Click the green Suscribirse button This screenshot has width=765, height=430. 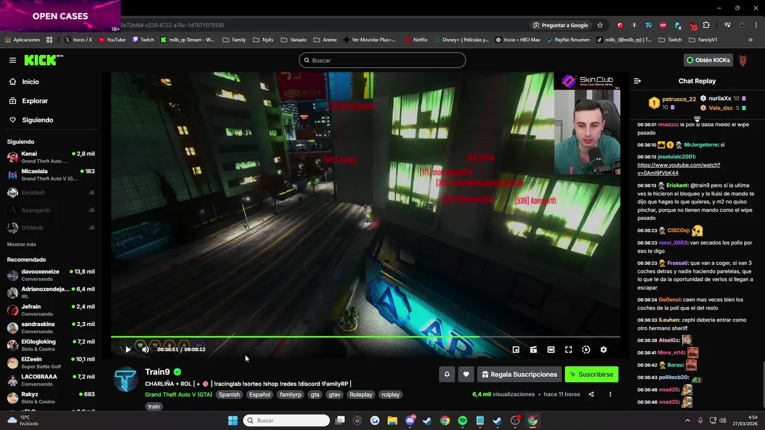(592, 374)
